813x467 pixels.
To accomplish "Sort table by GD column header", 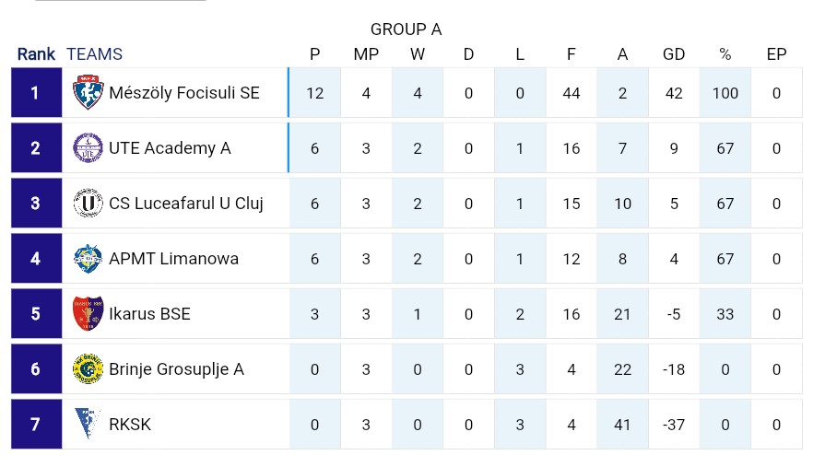I will tap(674, 54).
